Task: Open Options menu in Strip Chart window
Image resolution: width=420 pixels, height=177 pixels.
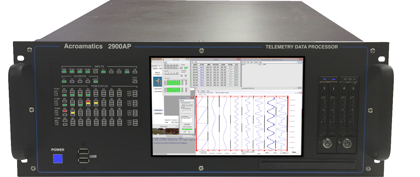Action: (203, 91)
